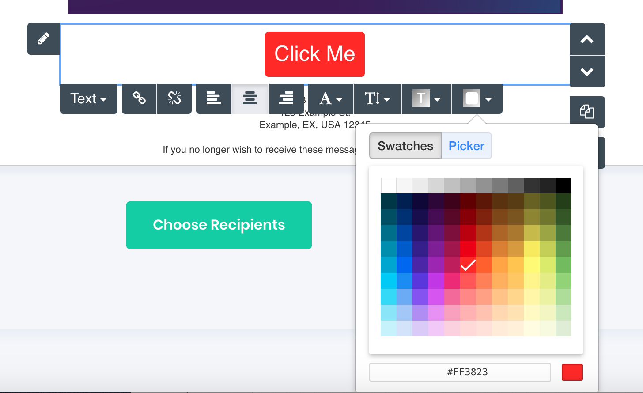Viewport: 643px width, 393px height.
Task: Switch to the Swatches tab
Action: (x=405, y=146)
